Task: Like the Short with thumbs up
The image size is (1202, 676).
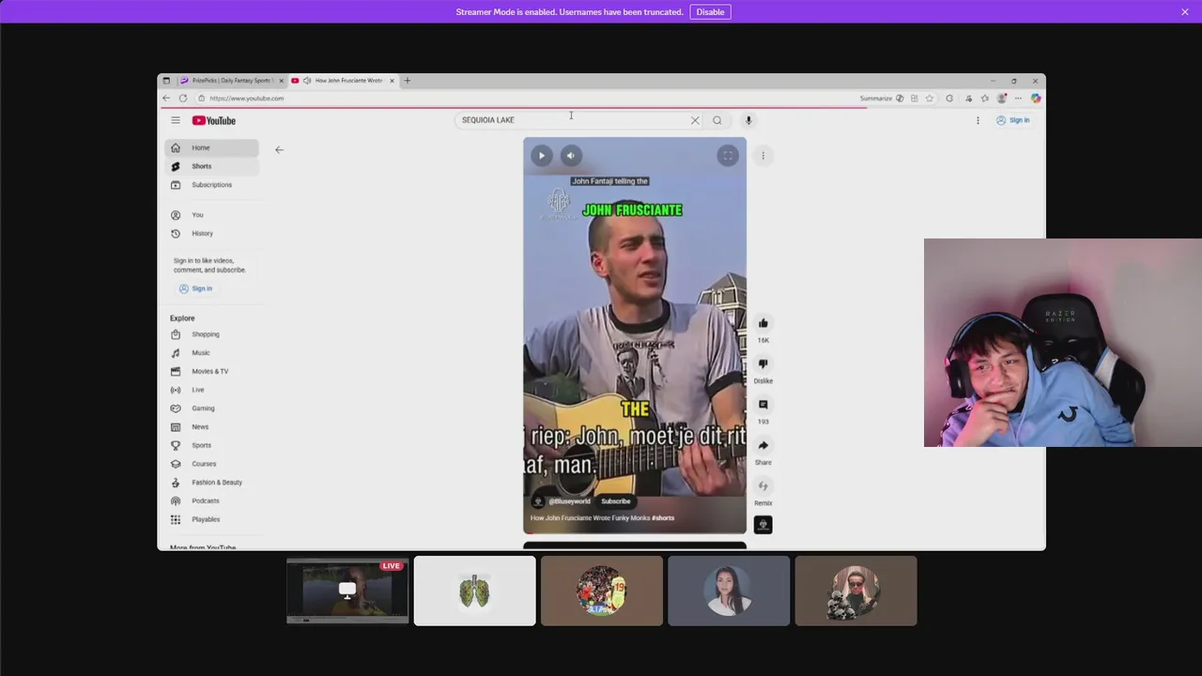Action: pos(763,323)
